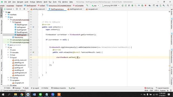Image resolution: width=173 pixels, height=97 pixels.
Task: Click Select Opened File target icon in Project panel
Action: tap(17, 9)
